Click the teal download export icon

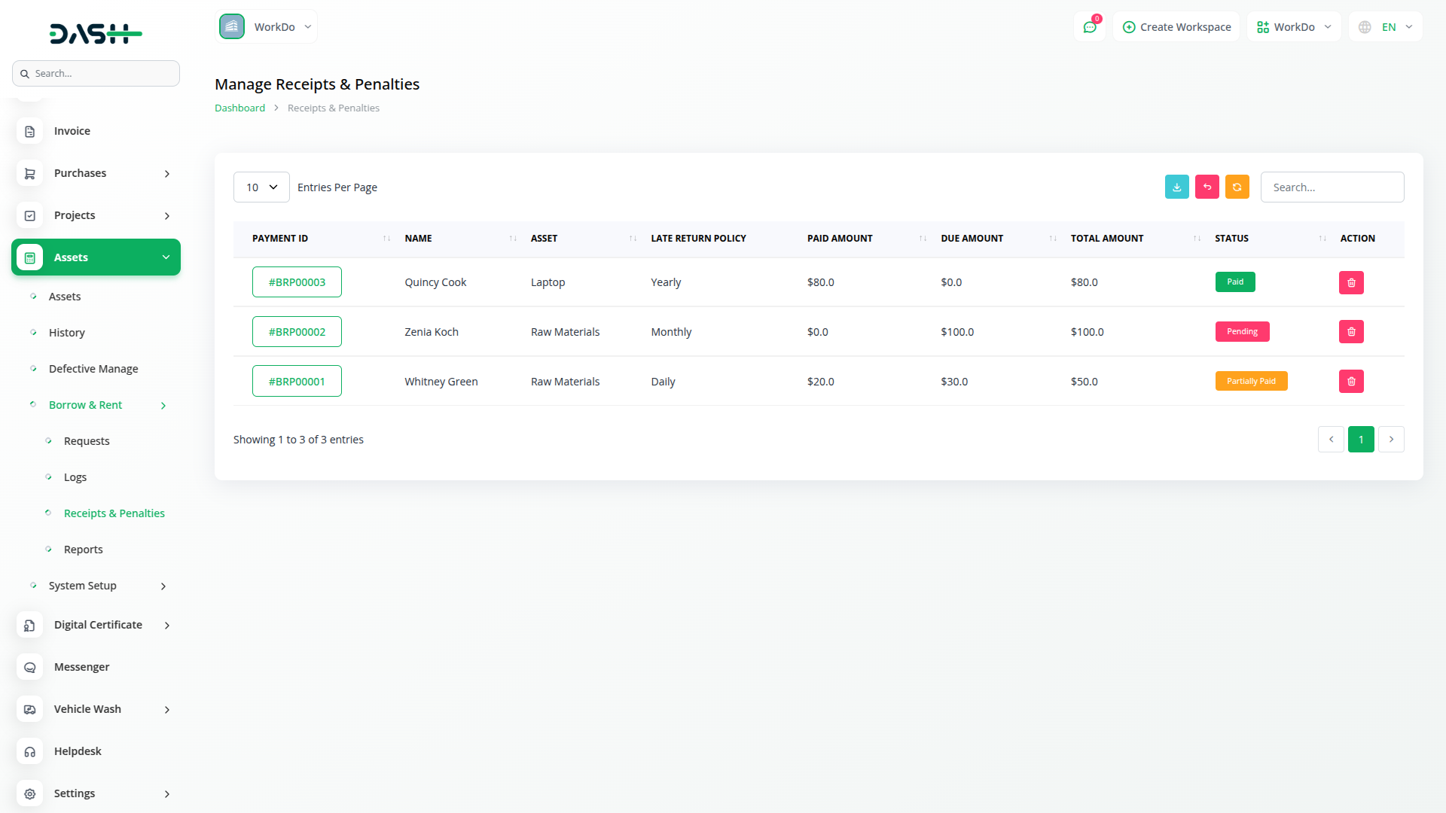[1176, 187]
